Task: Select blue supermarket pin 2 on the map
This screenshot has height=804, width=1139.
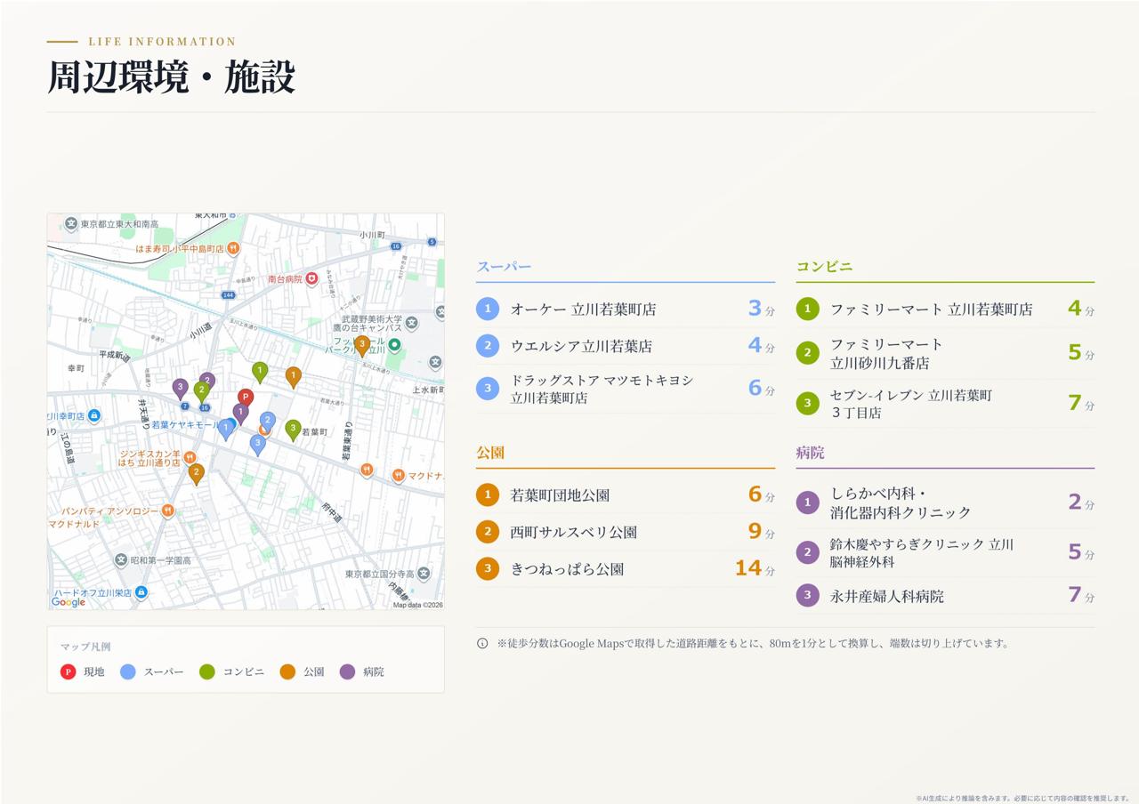Action: coord(268,422)
